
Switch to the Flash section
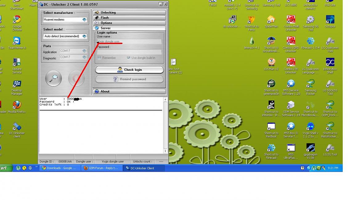[129, 18]
